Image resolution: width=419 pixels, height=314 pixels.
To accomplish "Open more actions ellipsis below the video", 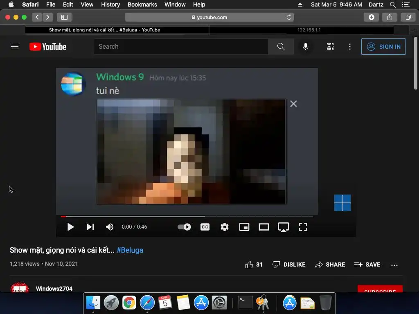I will click(394, 265).
